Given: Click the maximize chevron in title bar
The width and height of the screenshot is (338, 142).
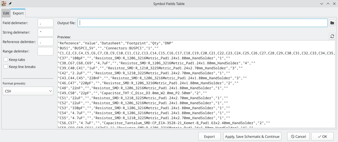Looking at the screenshot, I should 328,4.
